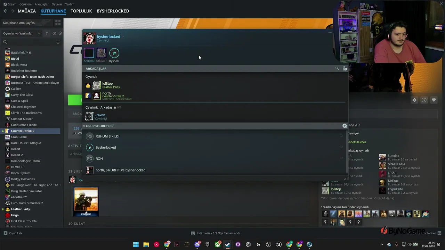Expand the RUHUM SIKILDI group chevron
The width and height of the screenshot is (445, 250).
[x=342, y=136]
